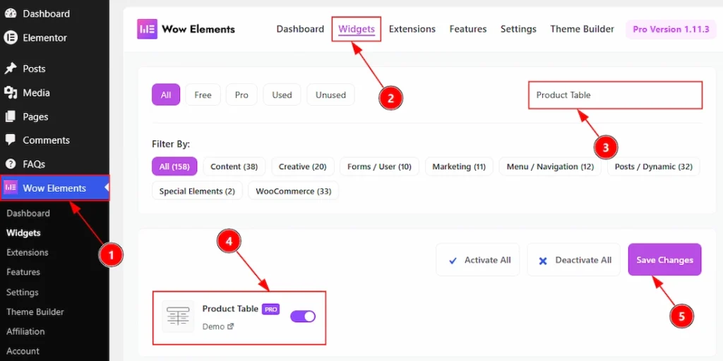
Task: Open the Features tab in header
Action: tap(468, 29)
